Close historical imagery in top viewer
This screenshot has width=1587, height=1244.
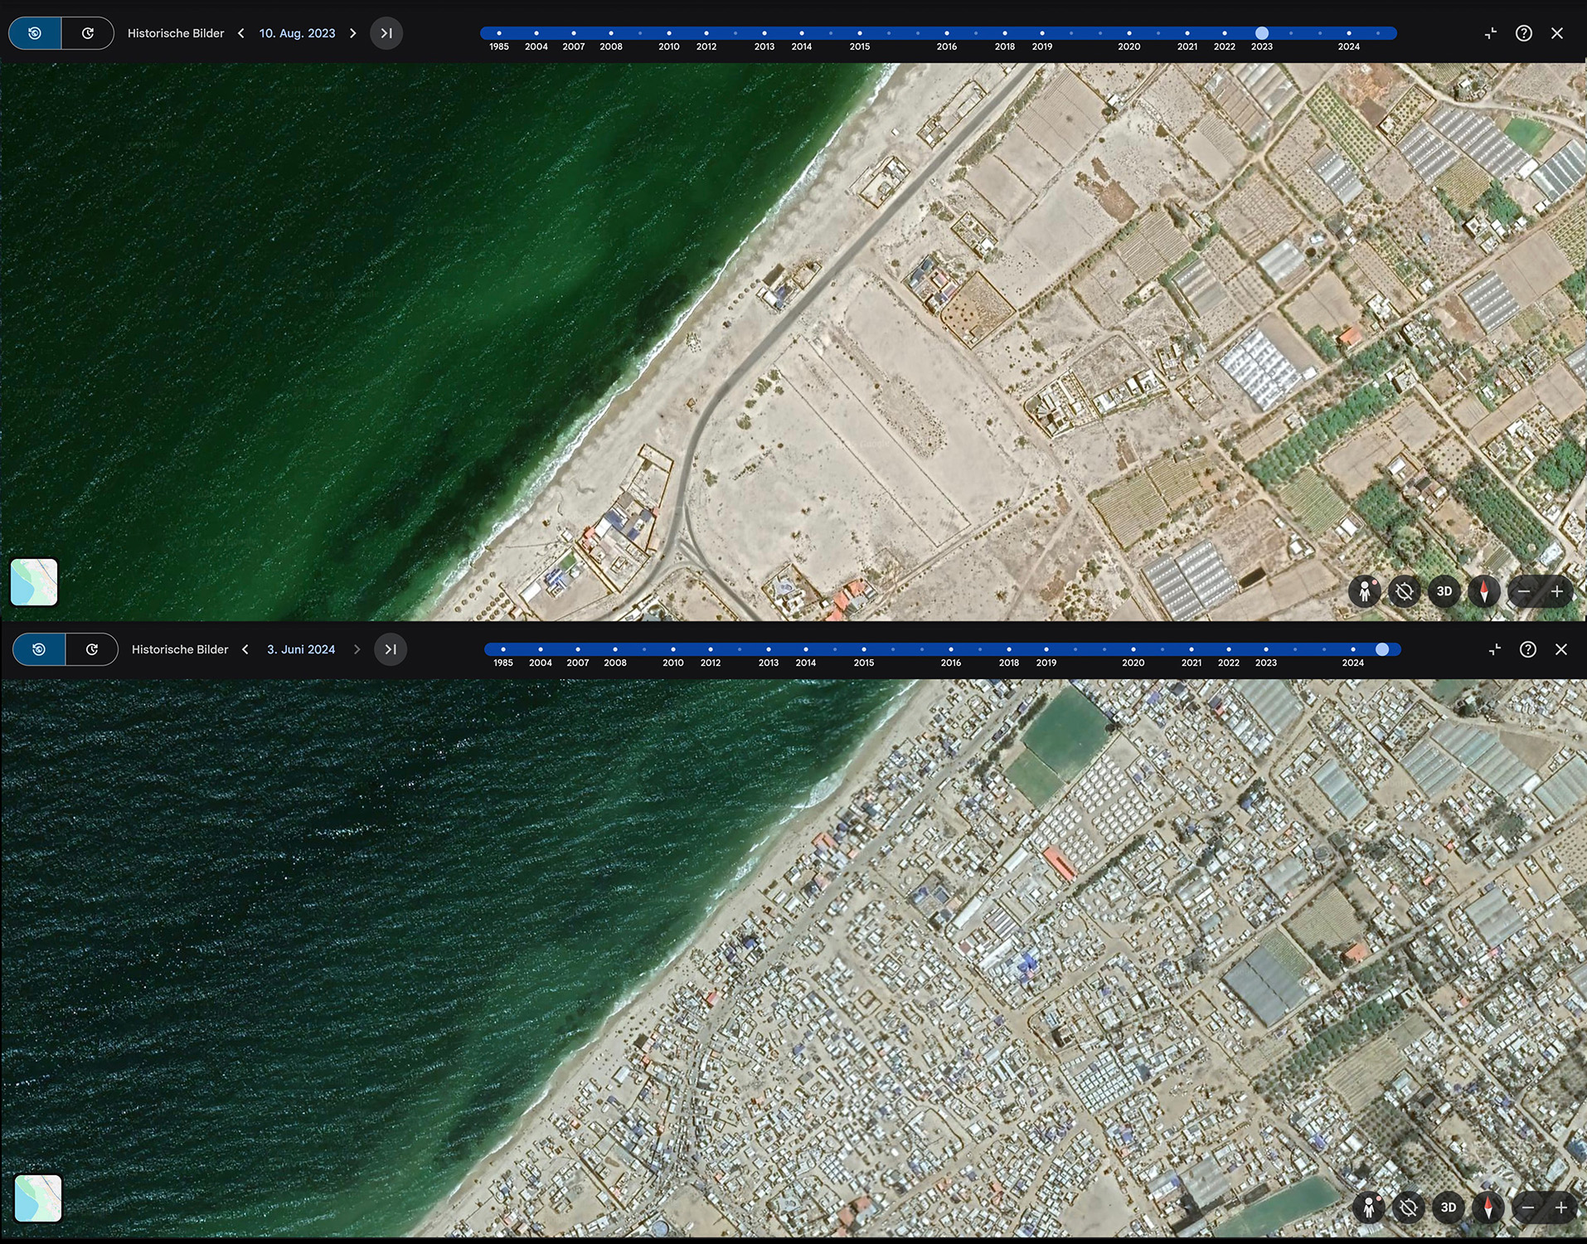point(1557,33)
